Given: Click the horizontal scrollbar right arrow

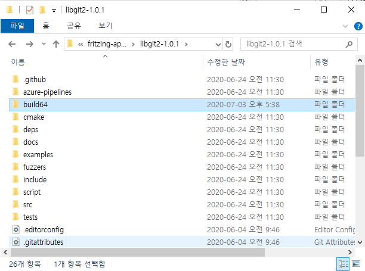Looking at the screenshot, I should (349, 252).
